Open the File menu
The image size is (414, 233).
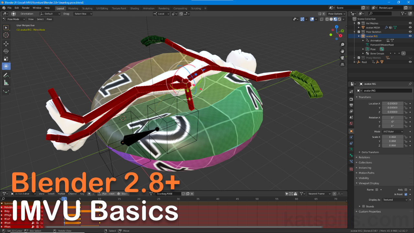click(9, 8)
